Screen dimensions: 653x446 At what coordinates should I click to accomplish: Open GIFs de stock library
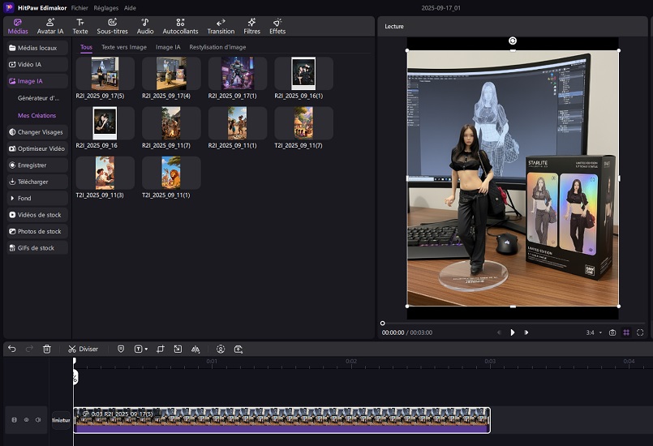tap(37, 248)
